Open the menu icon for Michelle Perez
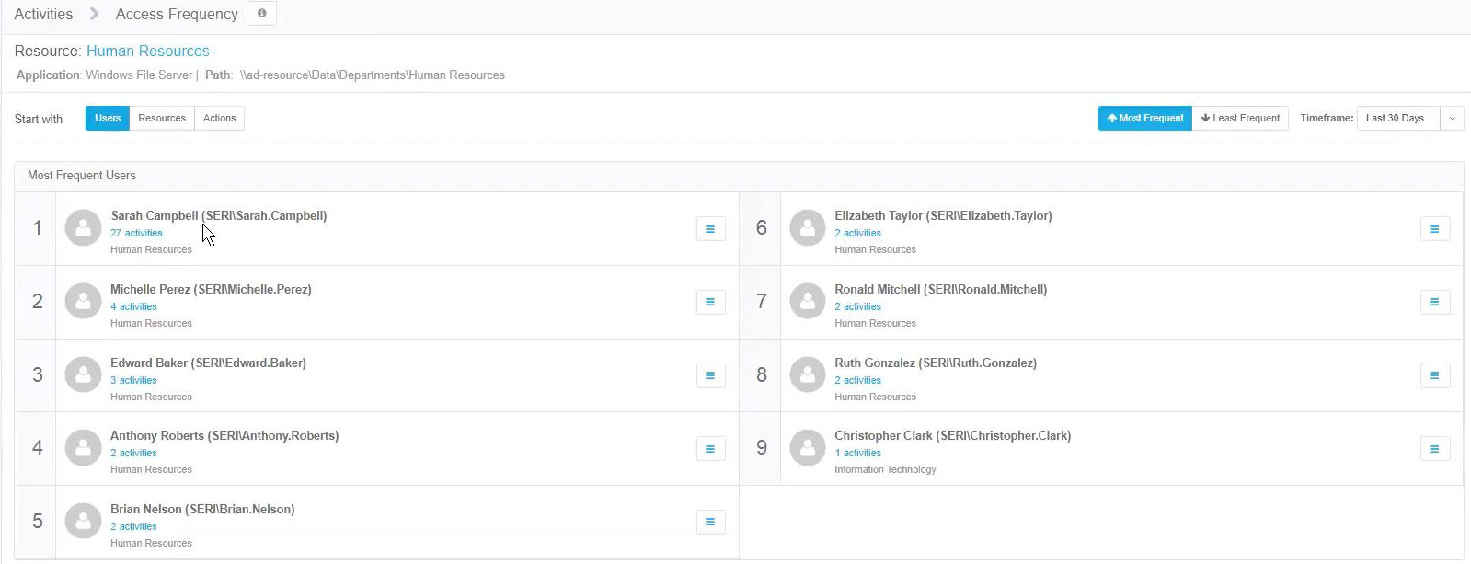This screenshot has height=564, width=1471. click(x=710, y=302)
